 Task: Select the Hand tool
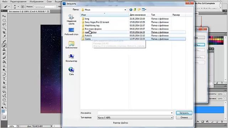coord(4,100)
